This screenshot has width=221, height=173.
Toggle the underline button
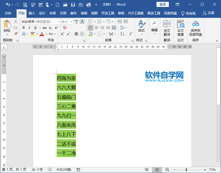pyautogui.click(x=35, y=27)
